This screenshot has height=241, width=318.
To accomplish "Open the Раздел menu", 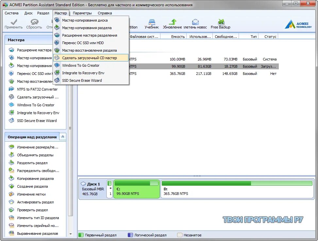I will pos(43,13).
